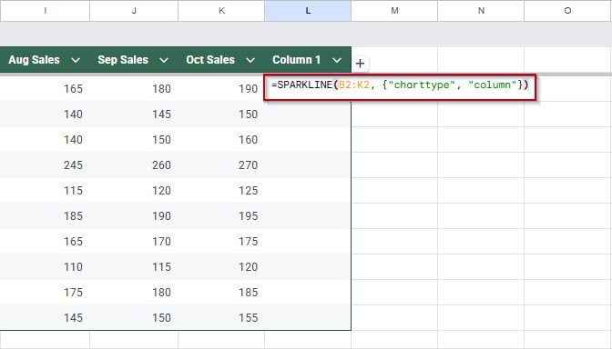Select Aug Sales cell with 115
Screen dimensions: 612x349
click(x=45, y=191)
